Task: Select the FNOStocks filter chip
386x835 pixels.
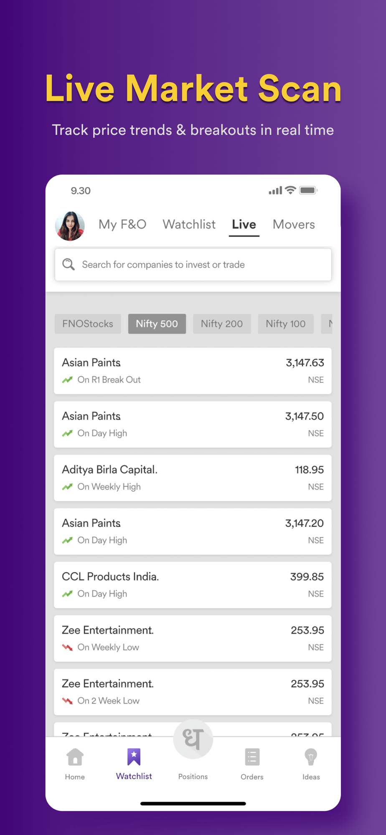Action: [x=88, y=324]
